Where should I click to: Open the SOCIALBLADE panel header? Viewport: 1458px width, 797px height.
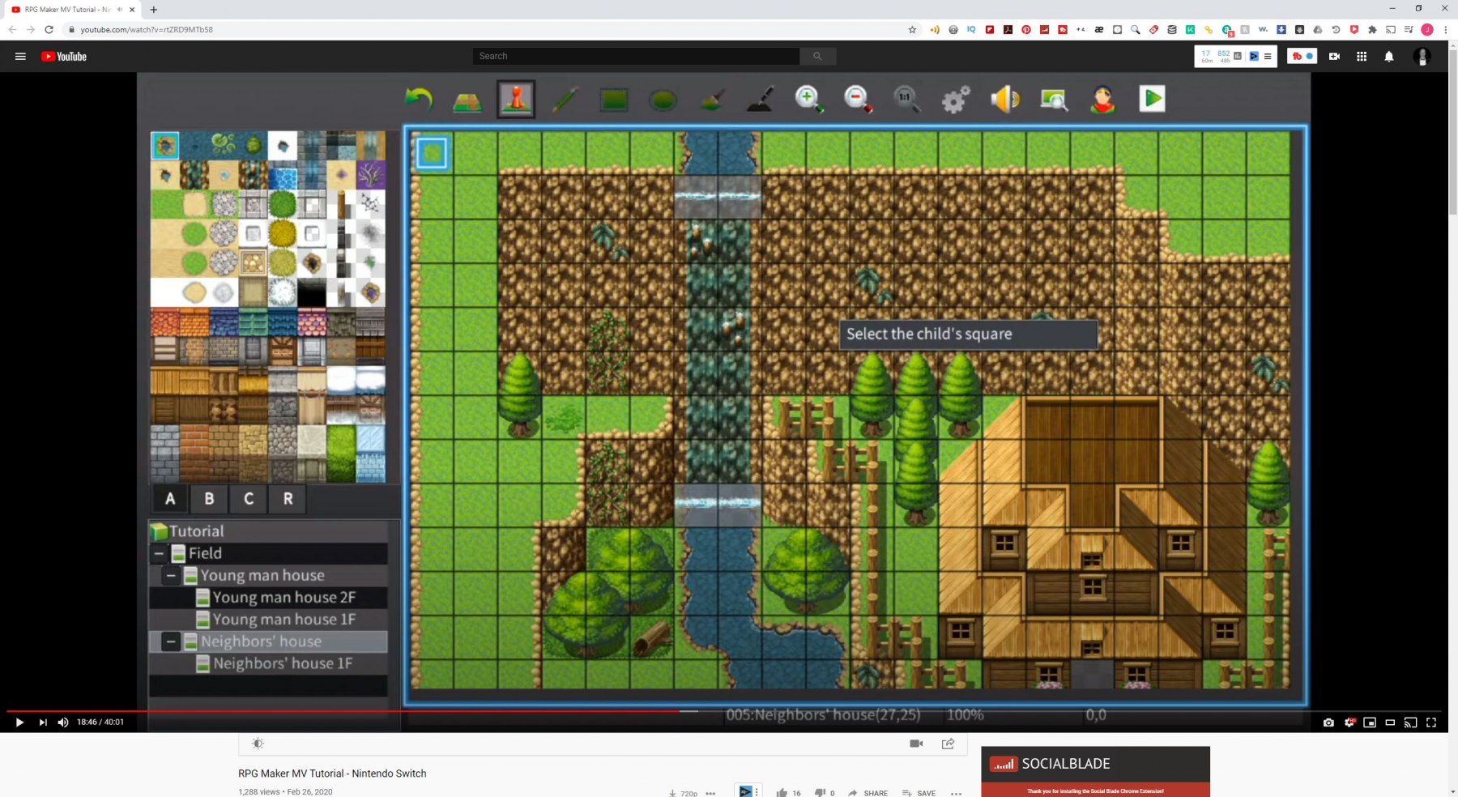(1095, 764)
